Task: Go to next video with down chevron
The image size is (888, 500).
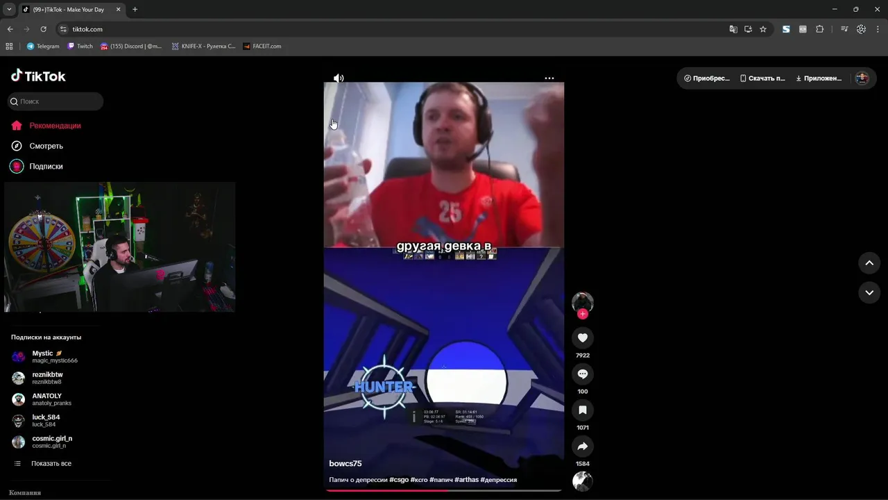Action: pyautogui.click(x=869, y=293)
